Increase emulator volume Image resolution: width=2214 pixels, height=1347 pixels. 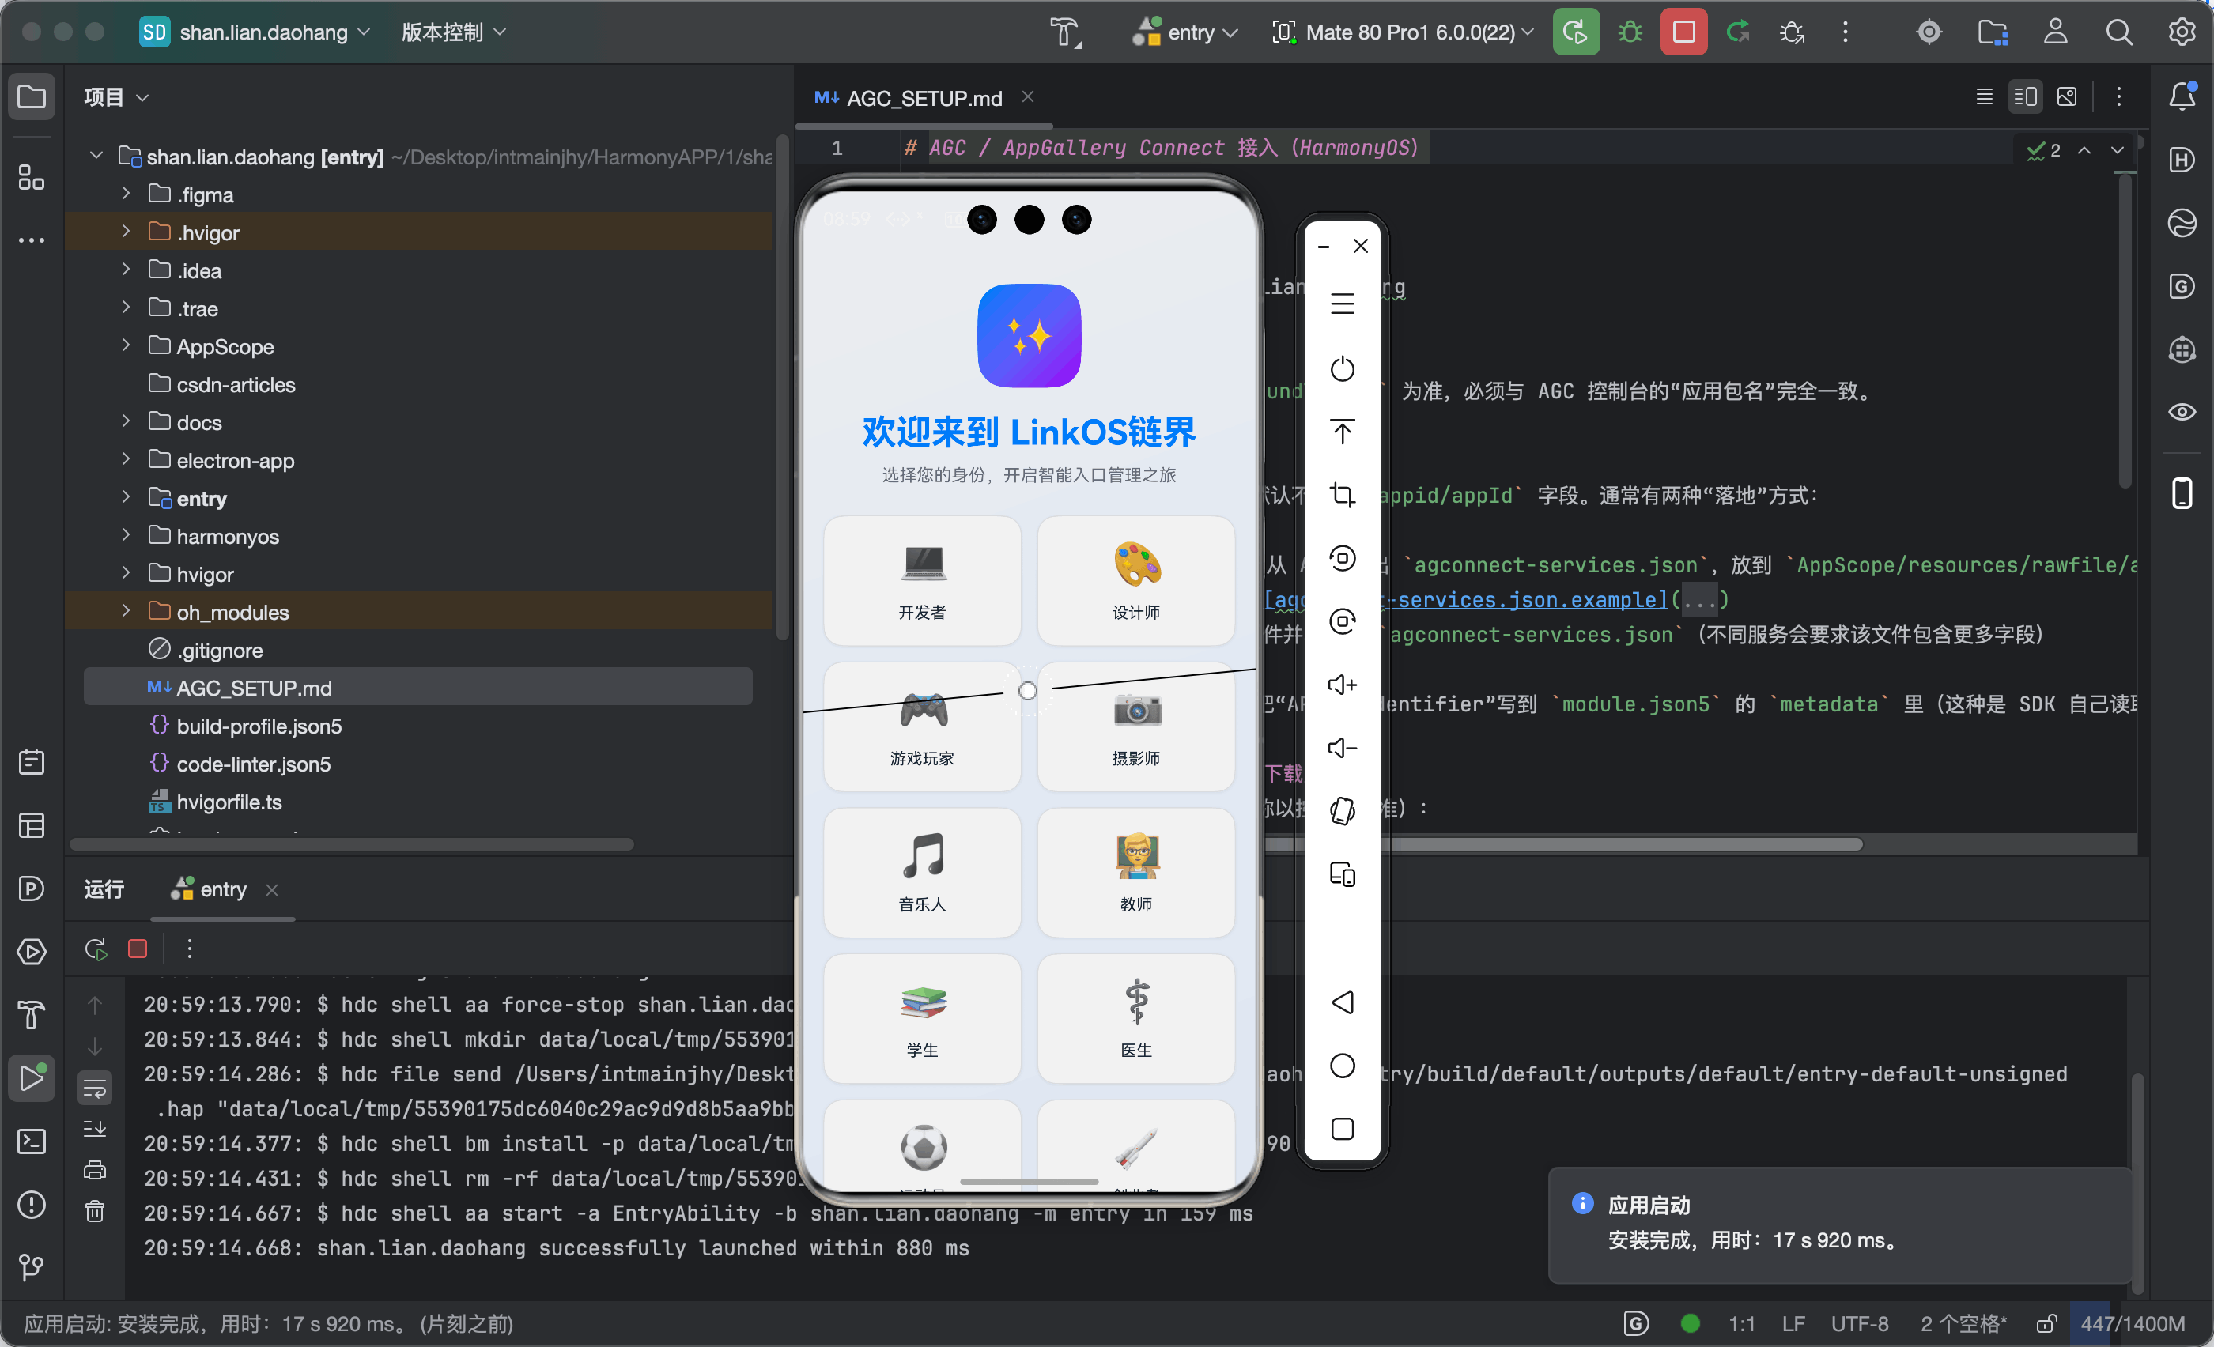pyautogui.click(x=1342, y=685)
